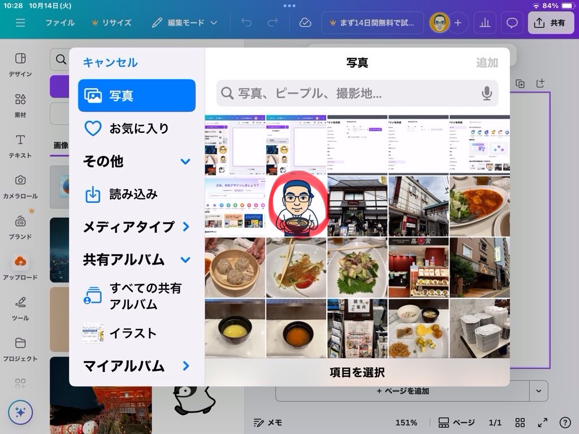Collapse the その他 section chevron
This screenshot has height=434, width=579.
pyautogui.click(x=185, y=162)
